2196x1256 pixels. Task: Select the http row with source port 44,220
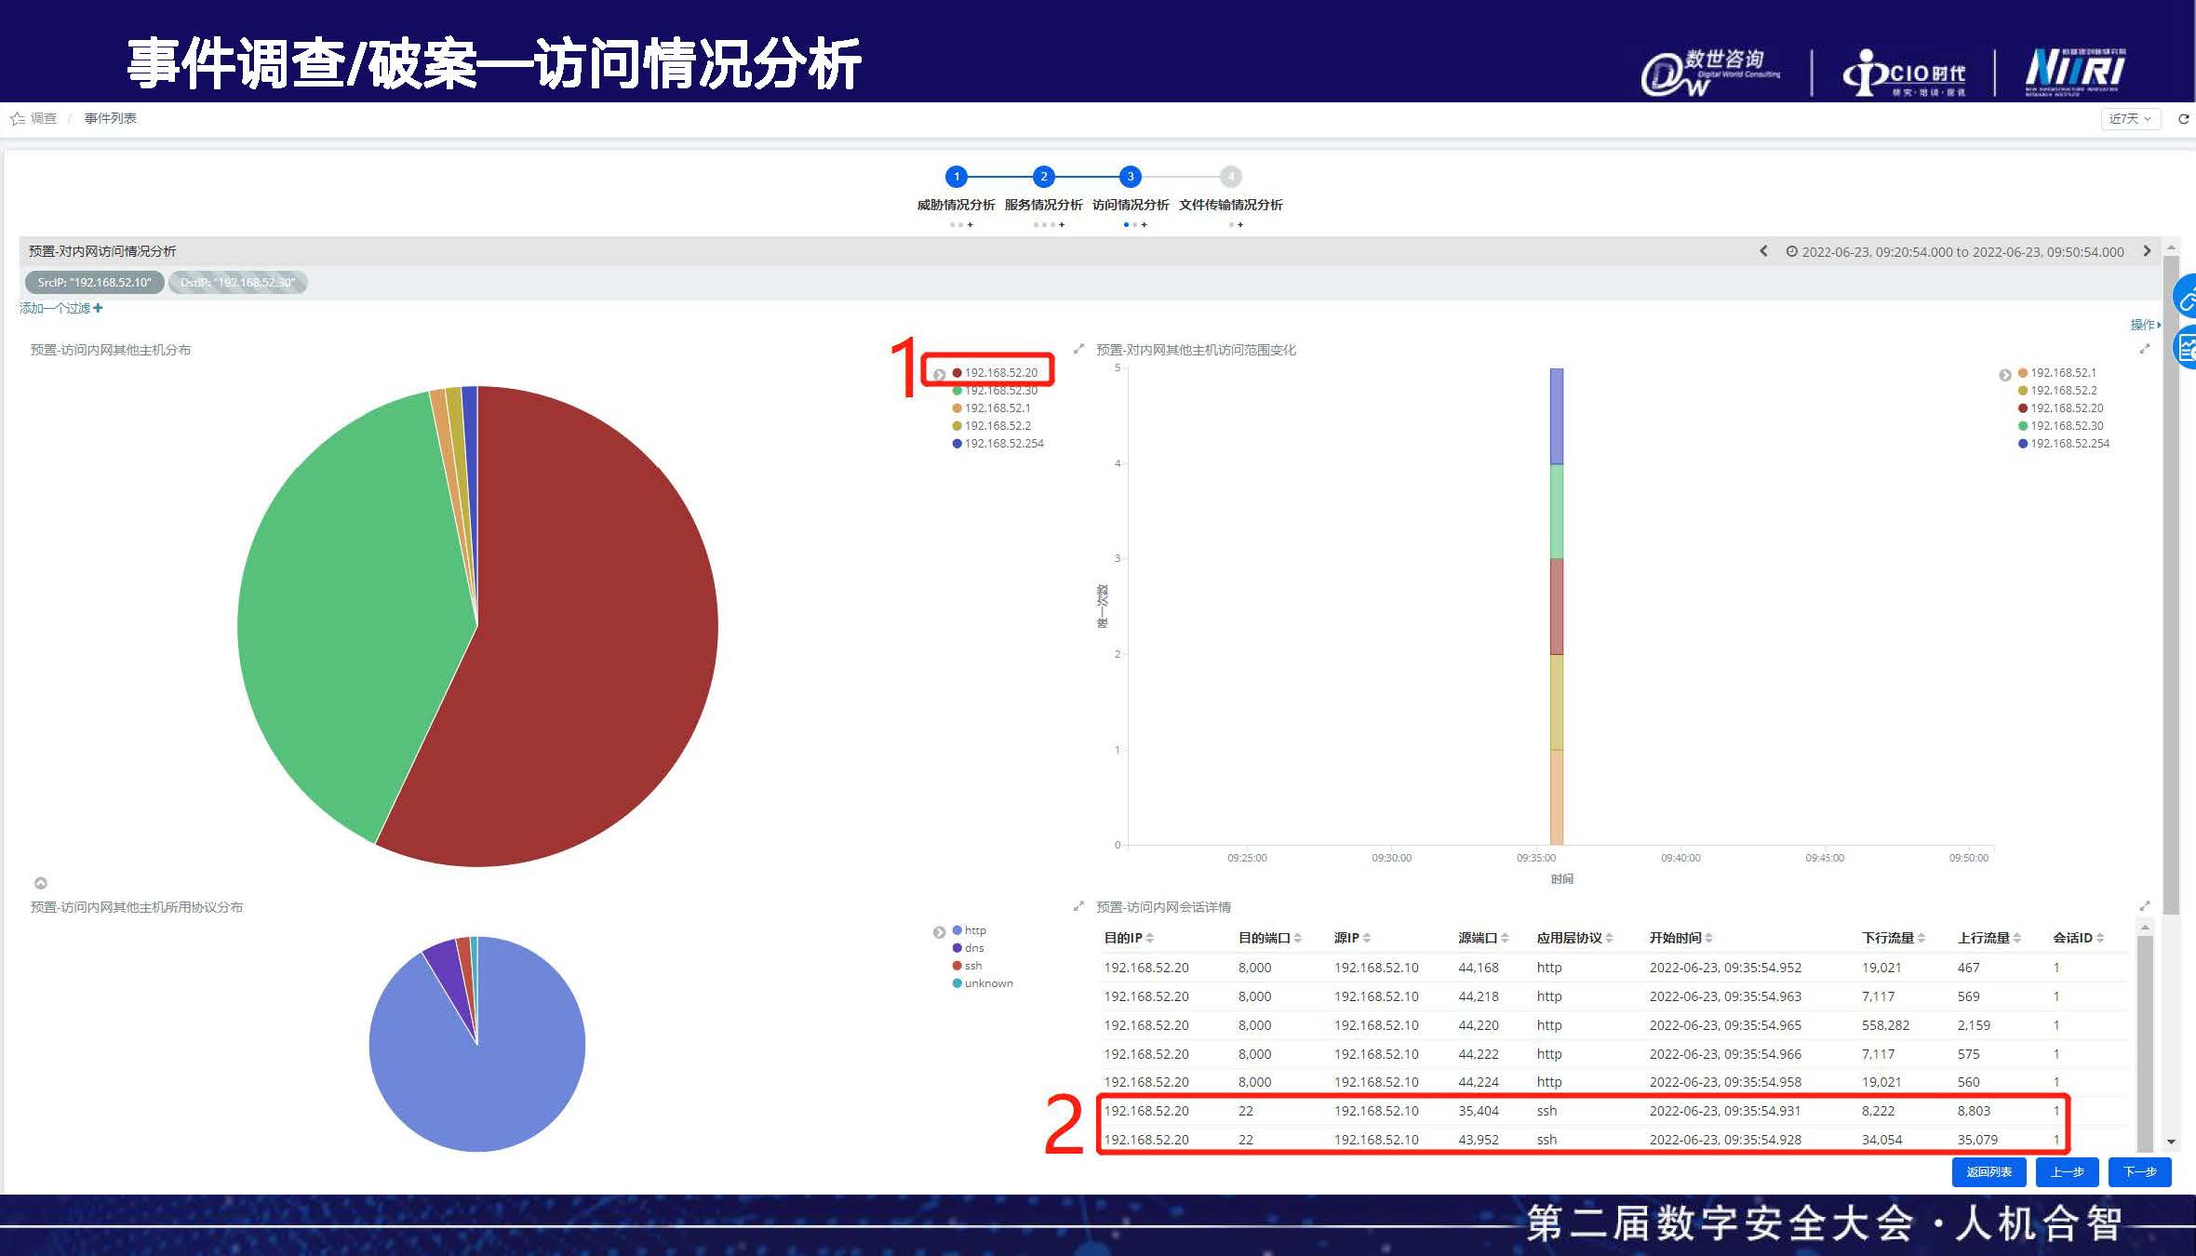click(1614, 1025)
